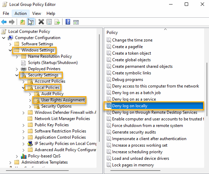Select 'Deny log on through Remote Desktop Services'
Image resolution: width=209 pixels, height=174 pixels.
(154, 112)
